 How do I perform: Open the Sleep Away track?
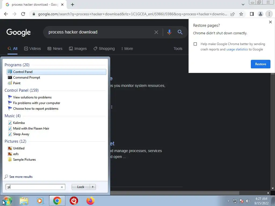coord(56,134)
